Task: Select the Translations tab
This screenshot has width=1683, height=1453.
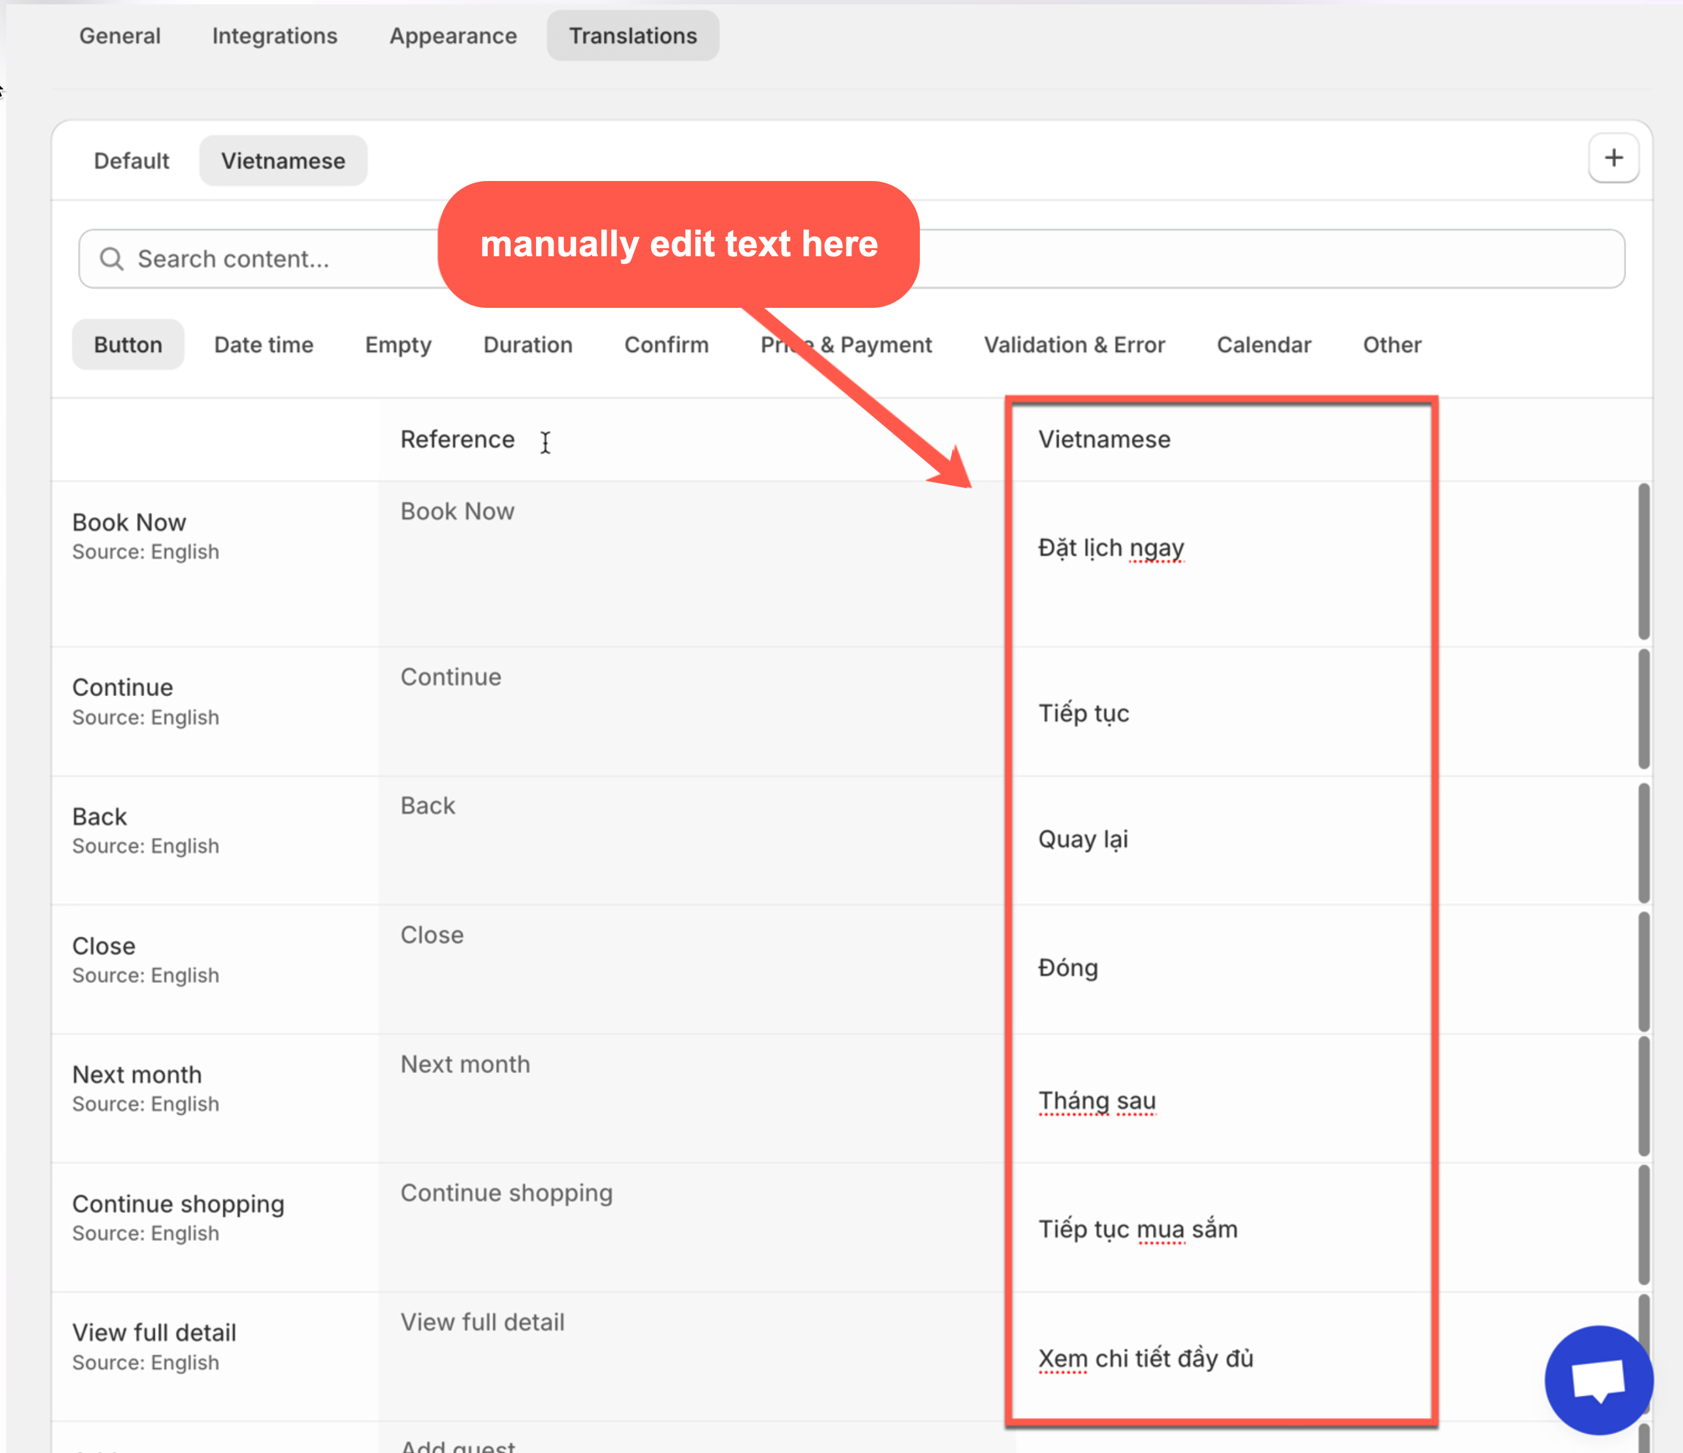Action: tap(633, 35)
